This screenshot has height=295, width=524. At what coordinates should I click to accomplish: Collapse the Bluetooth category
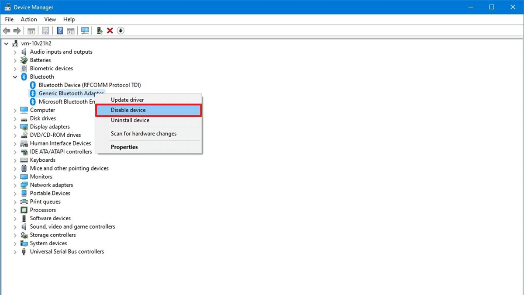click(x=15, y=76)
